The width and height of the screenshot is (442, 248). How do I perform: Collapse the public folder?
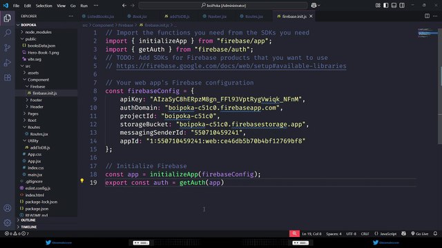coord(30,39)
